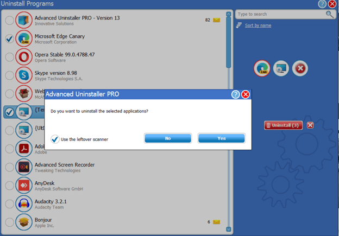The image size is (339, 236).
Task: Open comments envelope for Bonjour
Action: (216, 222)
